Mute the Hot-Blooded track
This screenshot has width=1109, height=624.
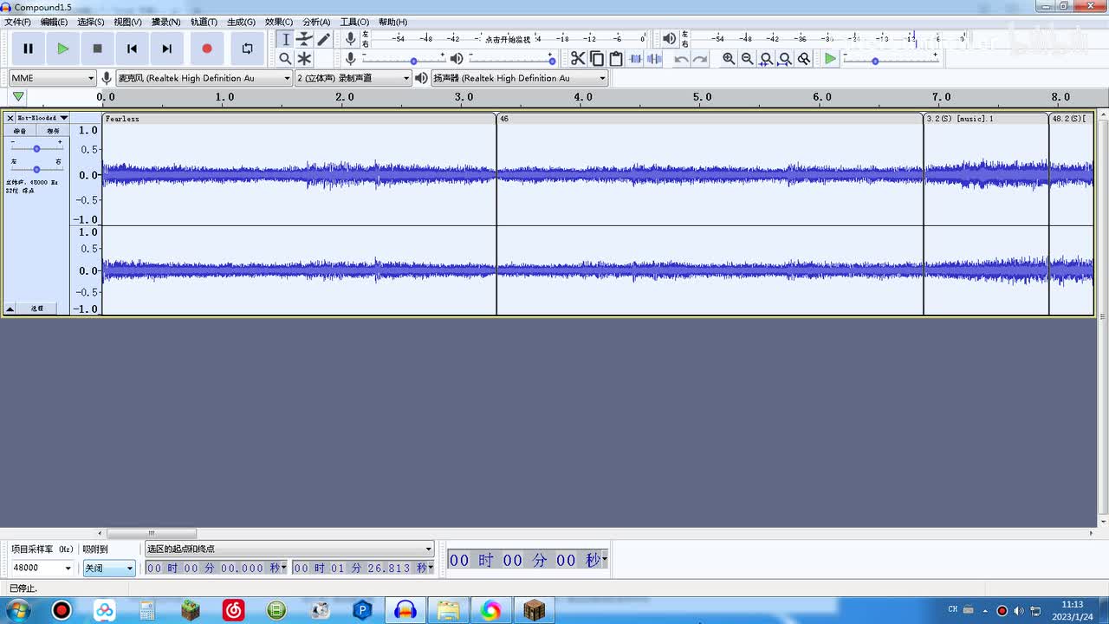click(20, 131)
